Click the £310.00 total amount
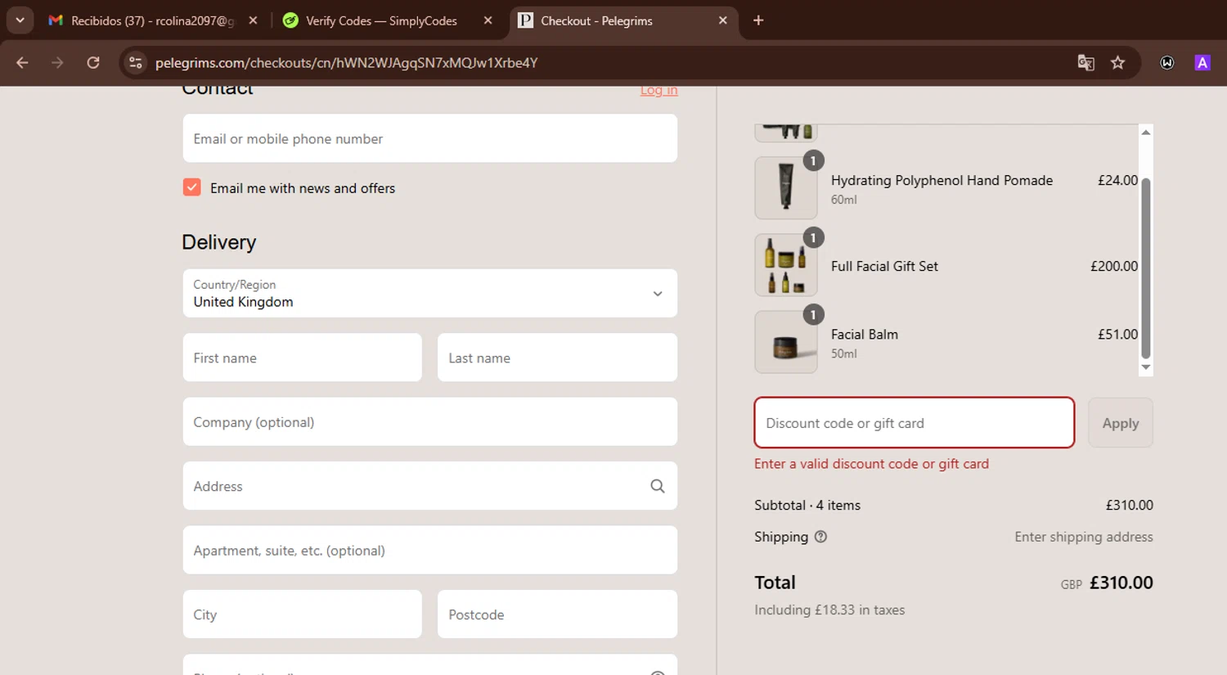This screenshot has height=675, width=1227. pyautogui.click(x=1121, y=583)
